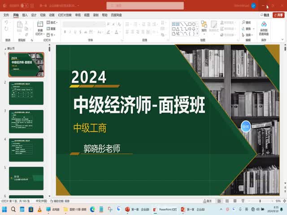Toggle align left paragraph
Screen dimensions: 287x215
click(x=127, y=32)
